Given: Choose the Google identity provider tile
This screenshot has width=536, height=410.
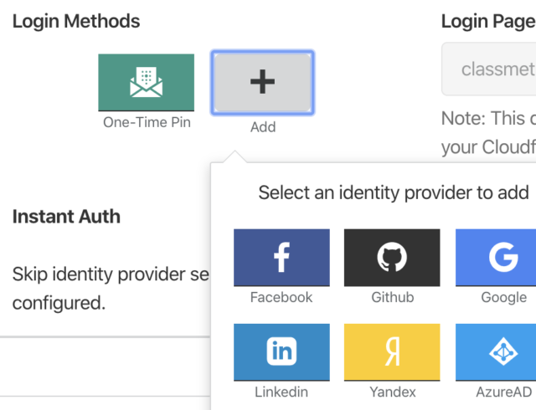Looking at the screenshot, I should pos(496,258).
